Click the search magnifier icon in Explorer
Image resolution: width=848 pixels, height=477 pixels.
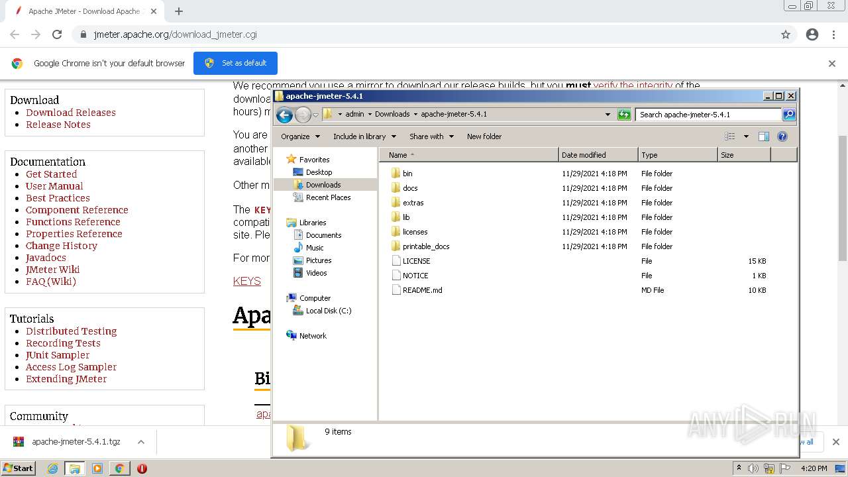click(789, 115)
